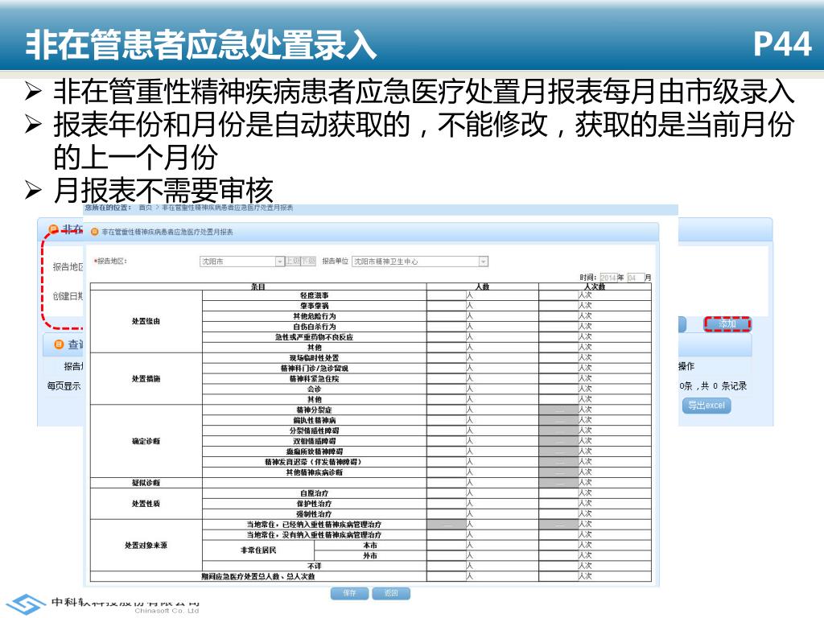Click the 人数 input for 肇事肇祸
The image size is (824, 618).
coord(447,306)
